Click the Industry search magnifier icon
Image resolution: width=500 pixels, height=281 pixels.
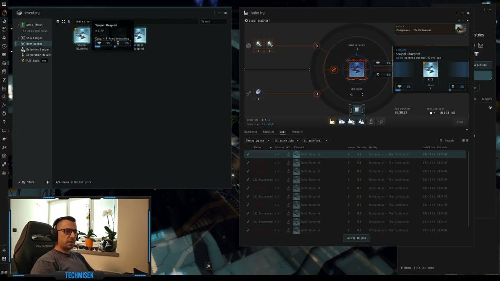click(441, 140)
